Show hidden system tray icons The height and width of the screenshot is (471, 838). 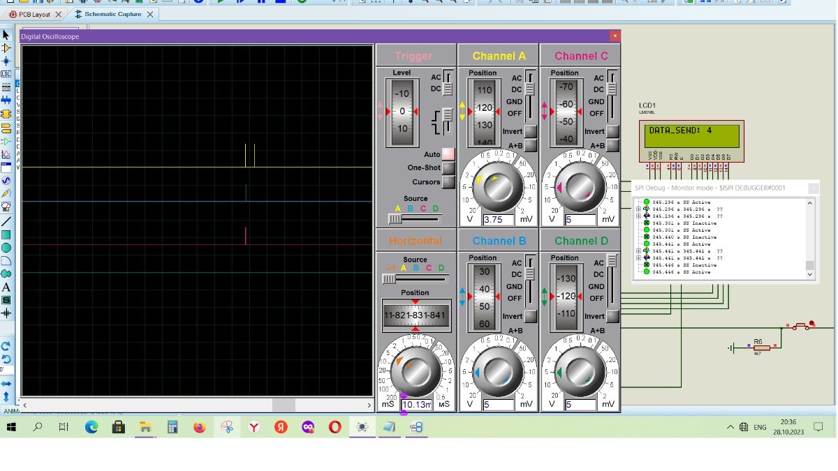point(730,427)
